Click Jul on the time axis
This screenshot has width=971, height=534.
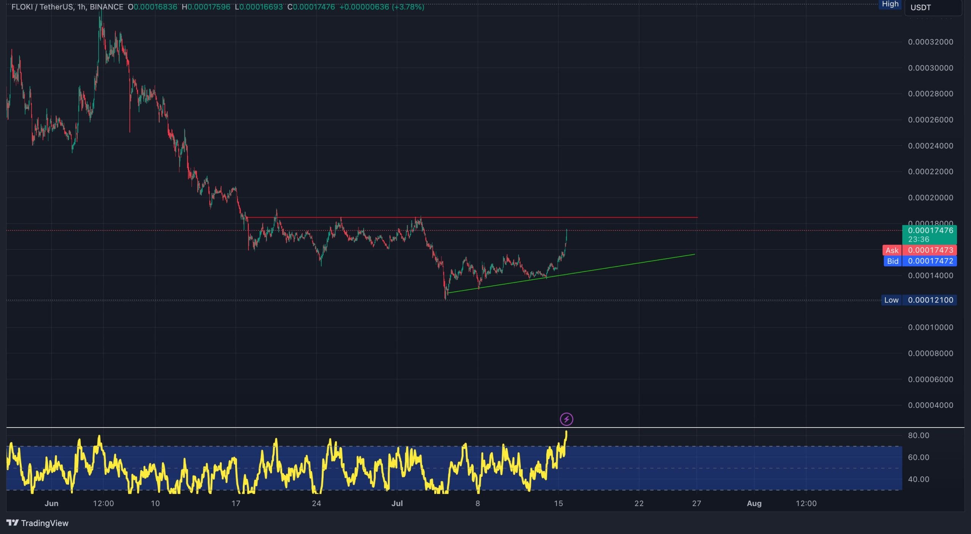coord(398,503)
